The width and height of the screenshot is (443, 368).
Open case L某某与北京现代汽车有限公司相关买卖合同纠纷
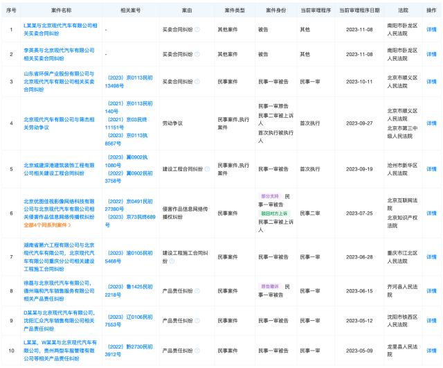pos(60,29)
